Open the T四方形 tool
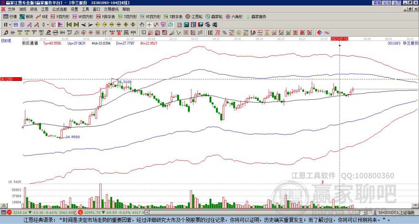The width and height of the screenshot is (419, 224). 128,16
